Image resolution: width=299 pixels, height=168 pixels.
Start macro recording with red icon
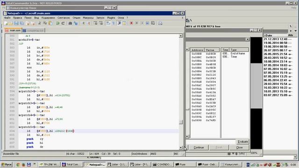pos(131,23)
